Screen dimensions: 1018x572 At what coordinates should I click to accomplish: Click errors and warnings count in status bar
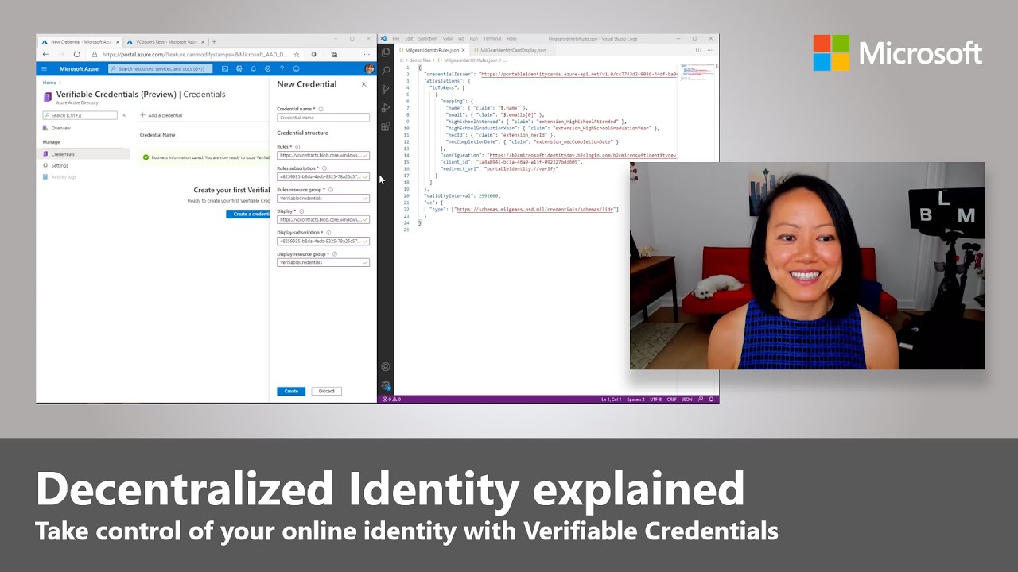pyautogui.click(x=392, y=400)
